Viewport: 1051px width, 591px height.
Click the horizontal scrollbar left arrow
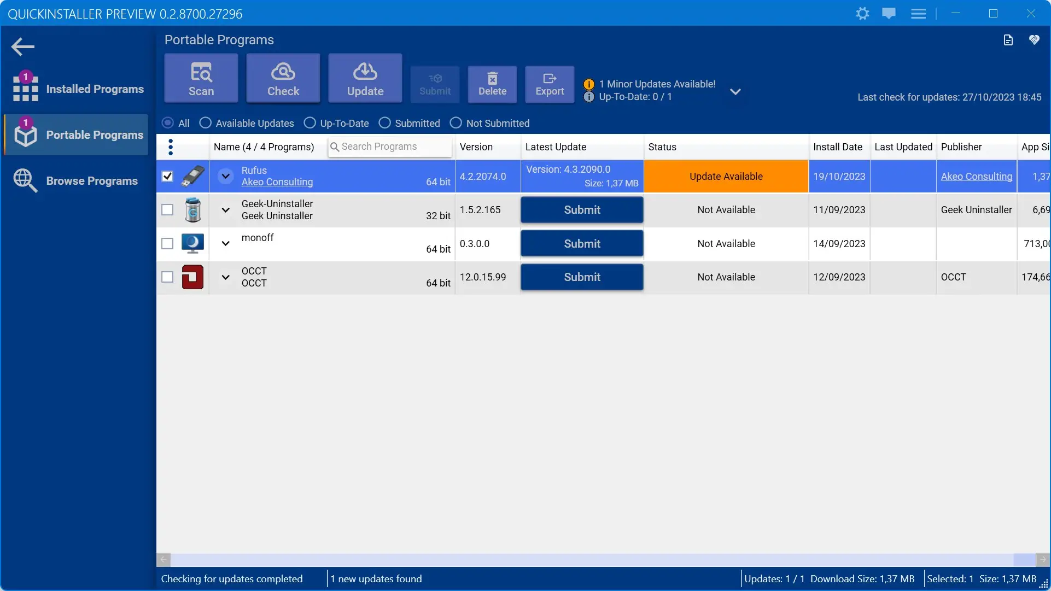pos(164,560)
